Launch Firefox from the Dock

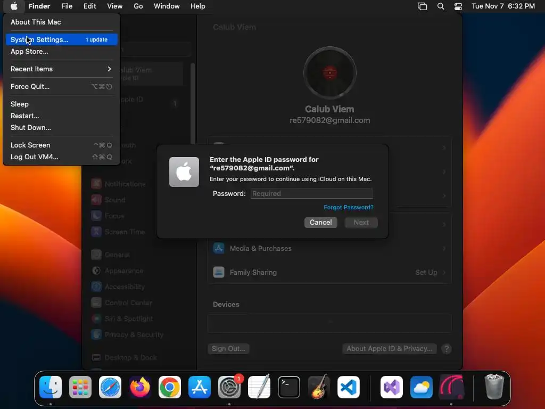pyautogui.click(x=140, y=387)
